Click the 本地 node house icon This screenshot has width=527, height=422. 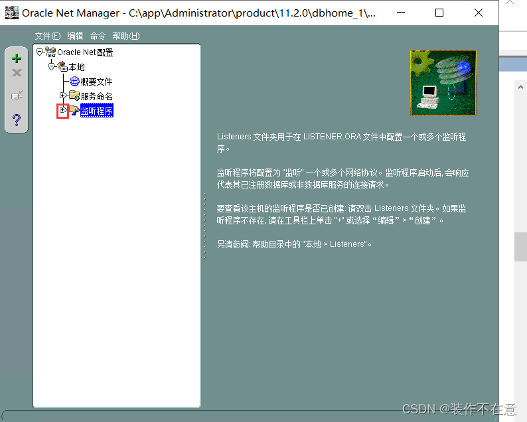[x=62, y=66]
